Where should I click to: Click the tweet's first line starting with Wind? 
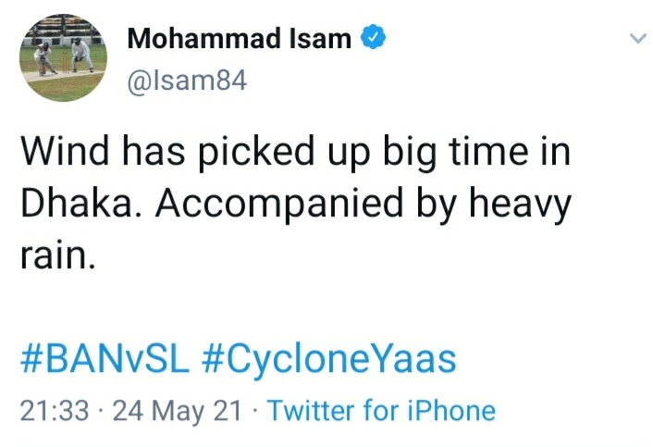point(295,153)
